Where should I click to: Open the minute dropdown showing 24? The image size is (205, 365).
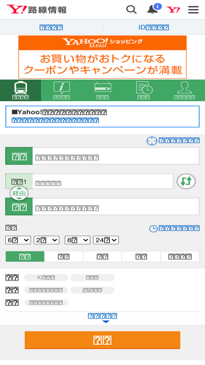106,240
